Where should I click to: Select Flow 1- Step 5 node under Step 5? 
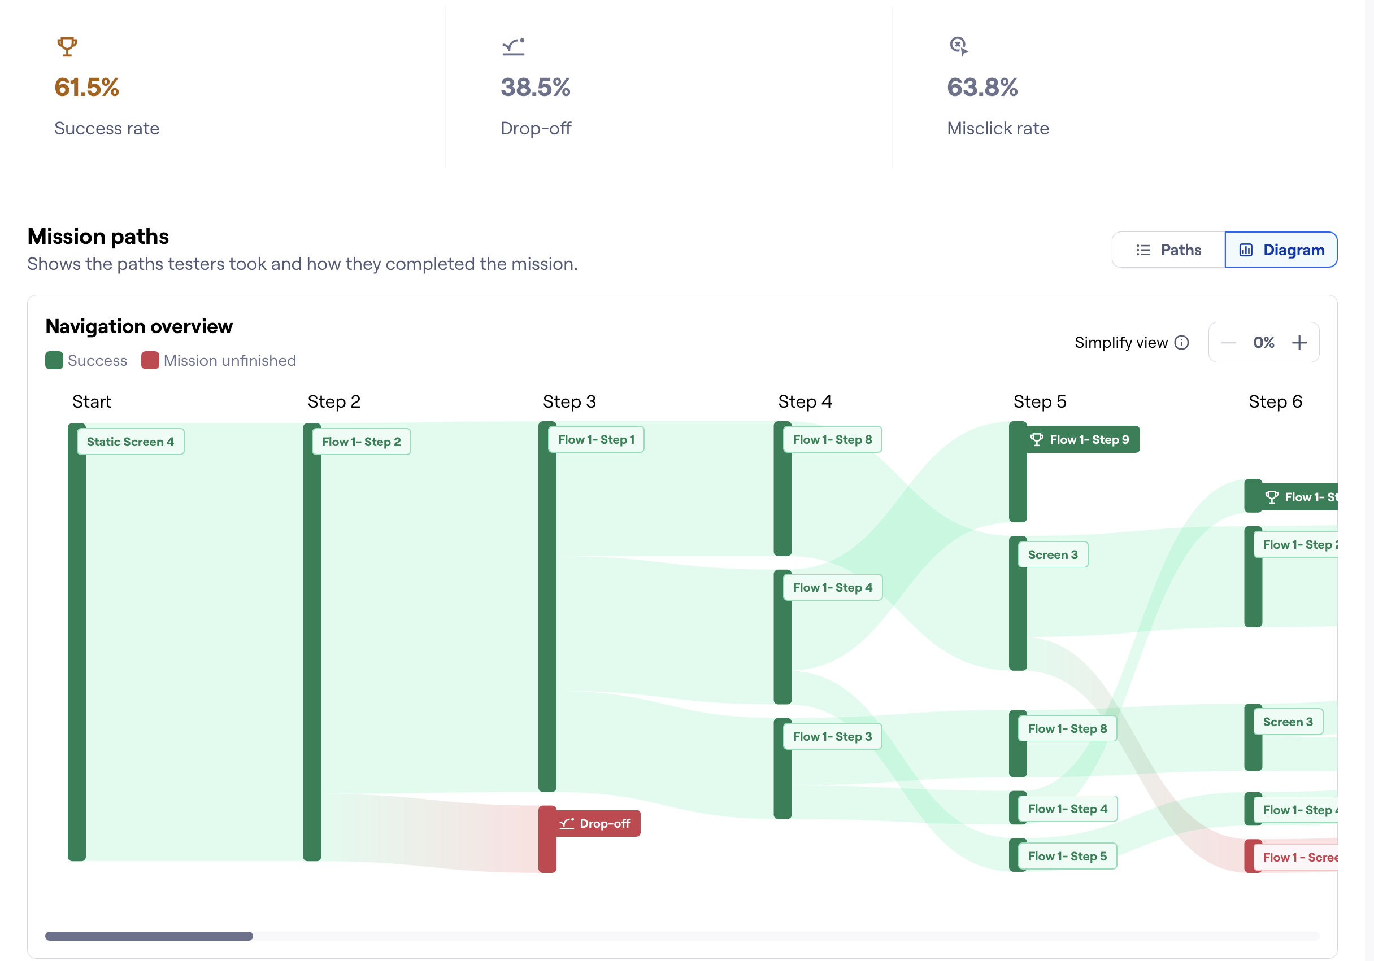1067,857
